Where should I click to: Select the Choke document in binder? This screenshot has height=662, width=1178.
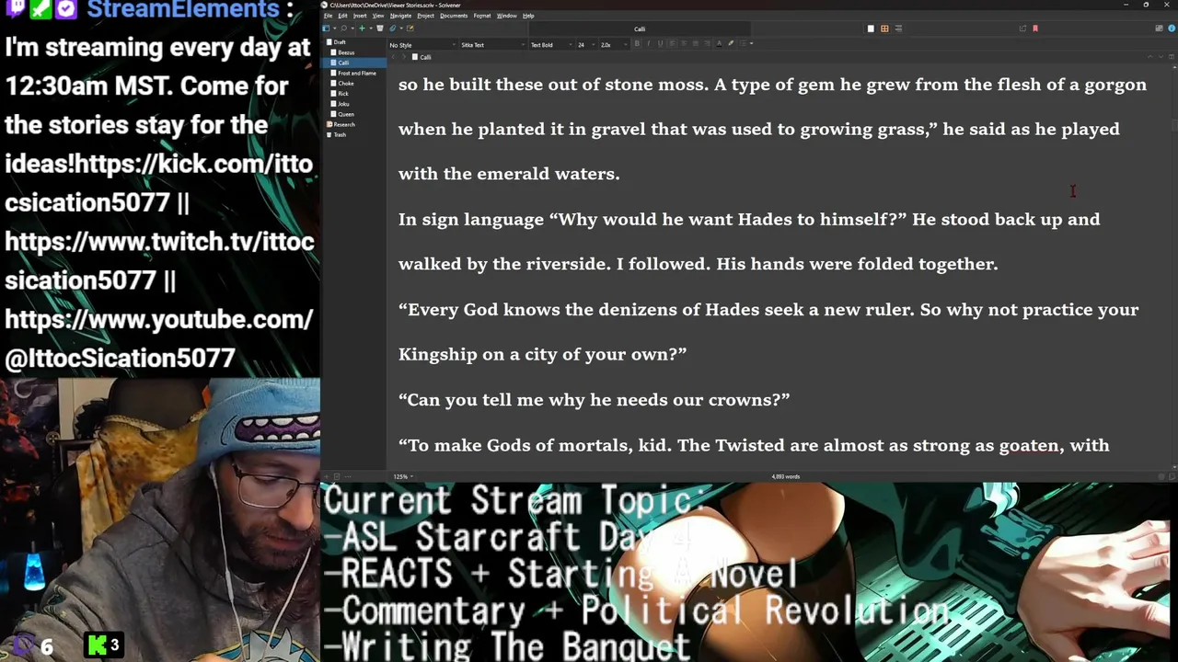click(x=346, y=84)
